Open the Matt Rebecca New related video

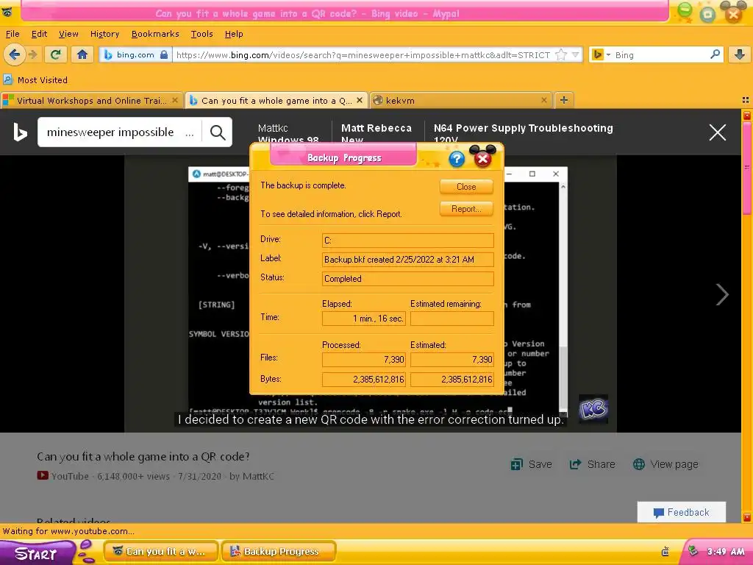[376, 133]
